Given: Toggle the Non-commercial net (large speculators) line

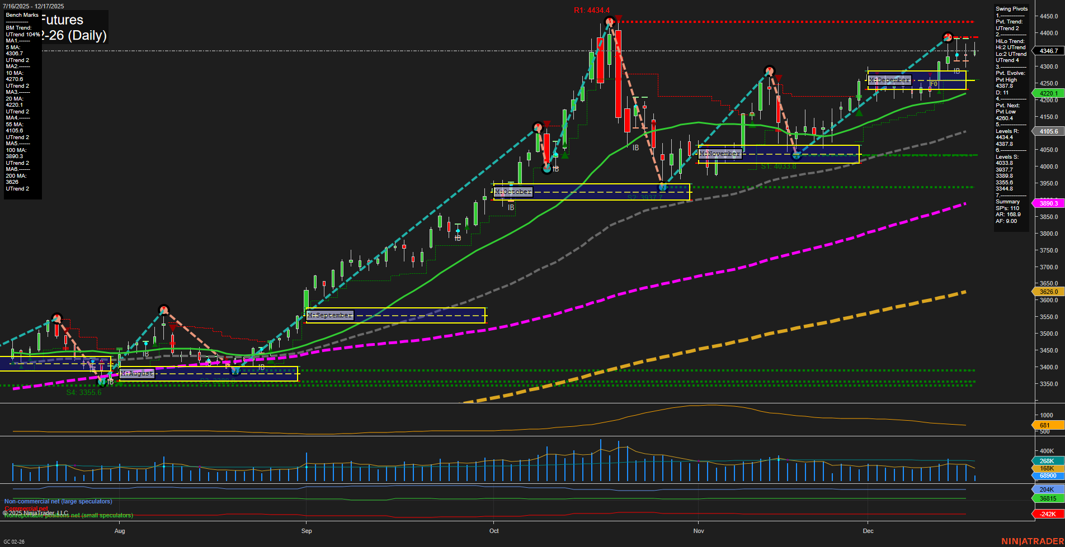Looking at the screenshot, I should pos(58,501).
